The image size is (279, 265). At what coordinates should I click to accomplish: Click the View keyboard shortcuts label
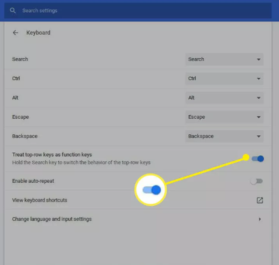[x=39, y=200]
